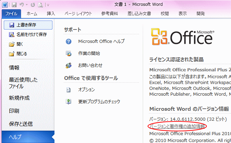The height and width of the screenshot is (143, 231).
Task: Open the 差し込み文書 tab
Action: (139, 14)
